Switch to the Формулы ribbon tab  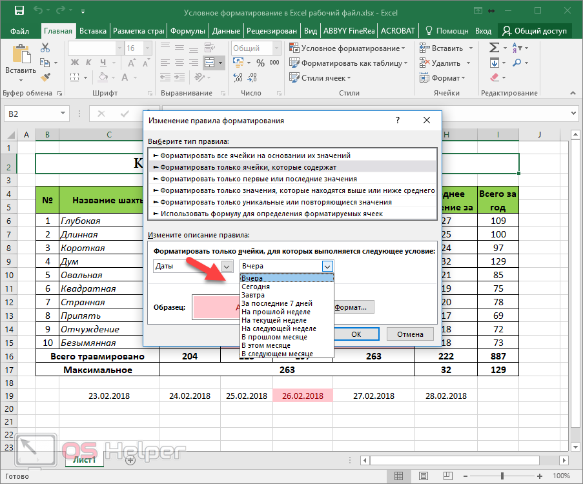click(188, 31)
